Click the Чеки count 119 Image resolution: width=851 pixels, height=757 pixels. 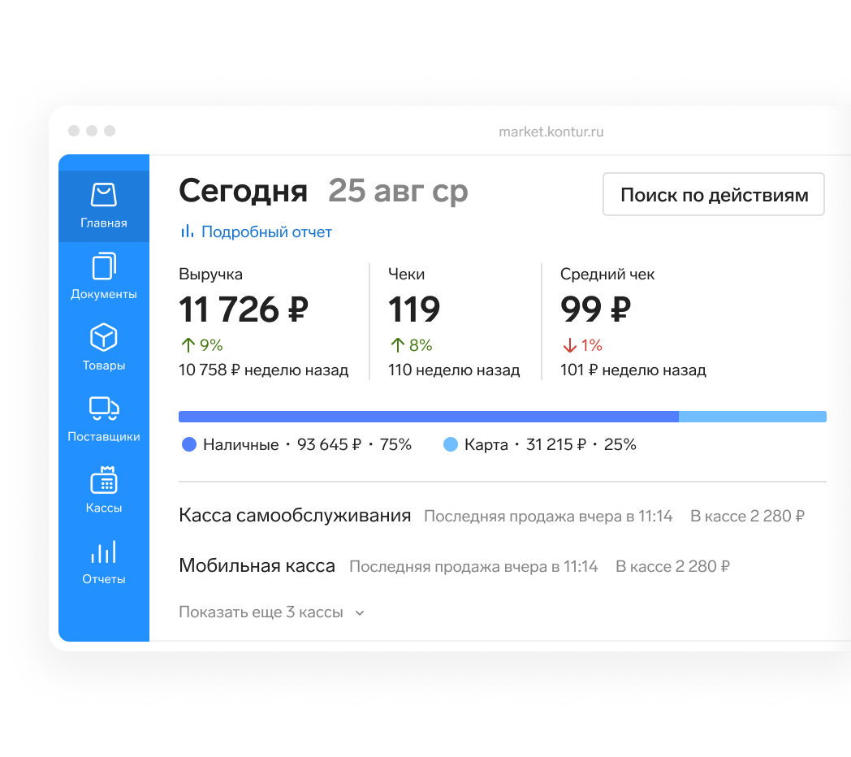414,309
